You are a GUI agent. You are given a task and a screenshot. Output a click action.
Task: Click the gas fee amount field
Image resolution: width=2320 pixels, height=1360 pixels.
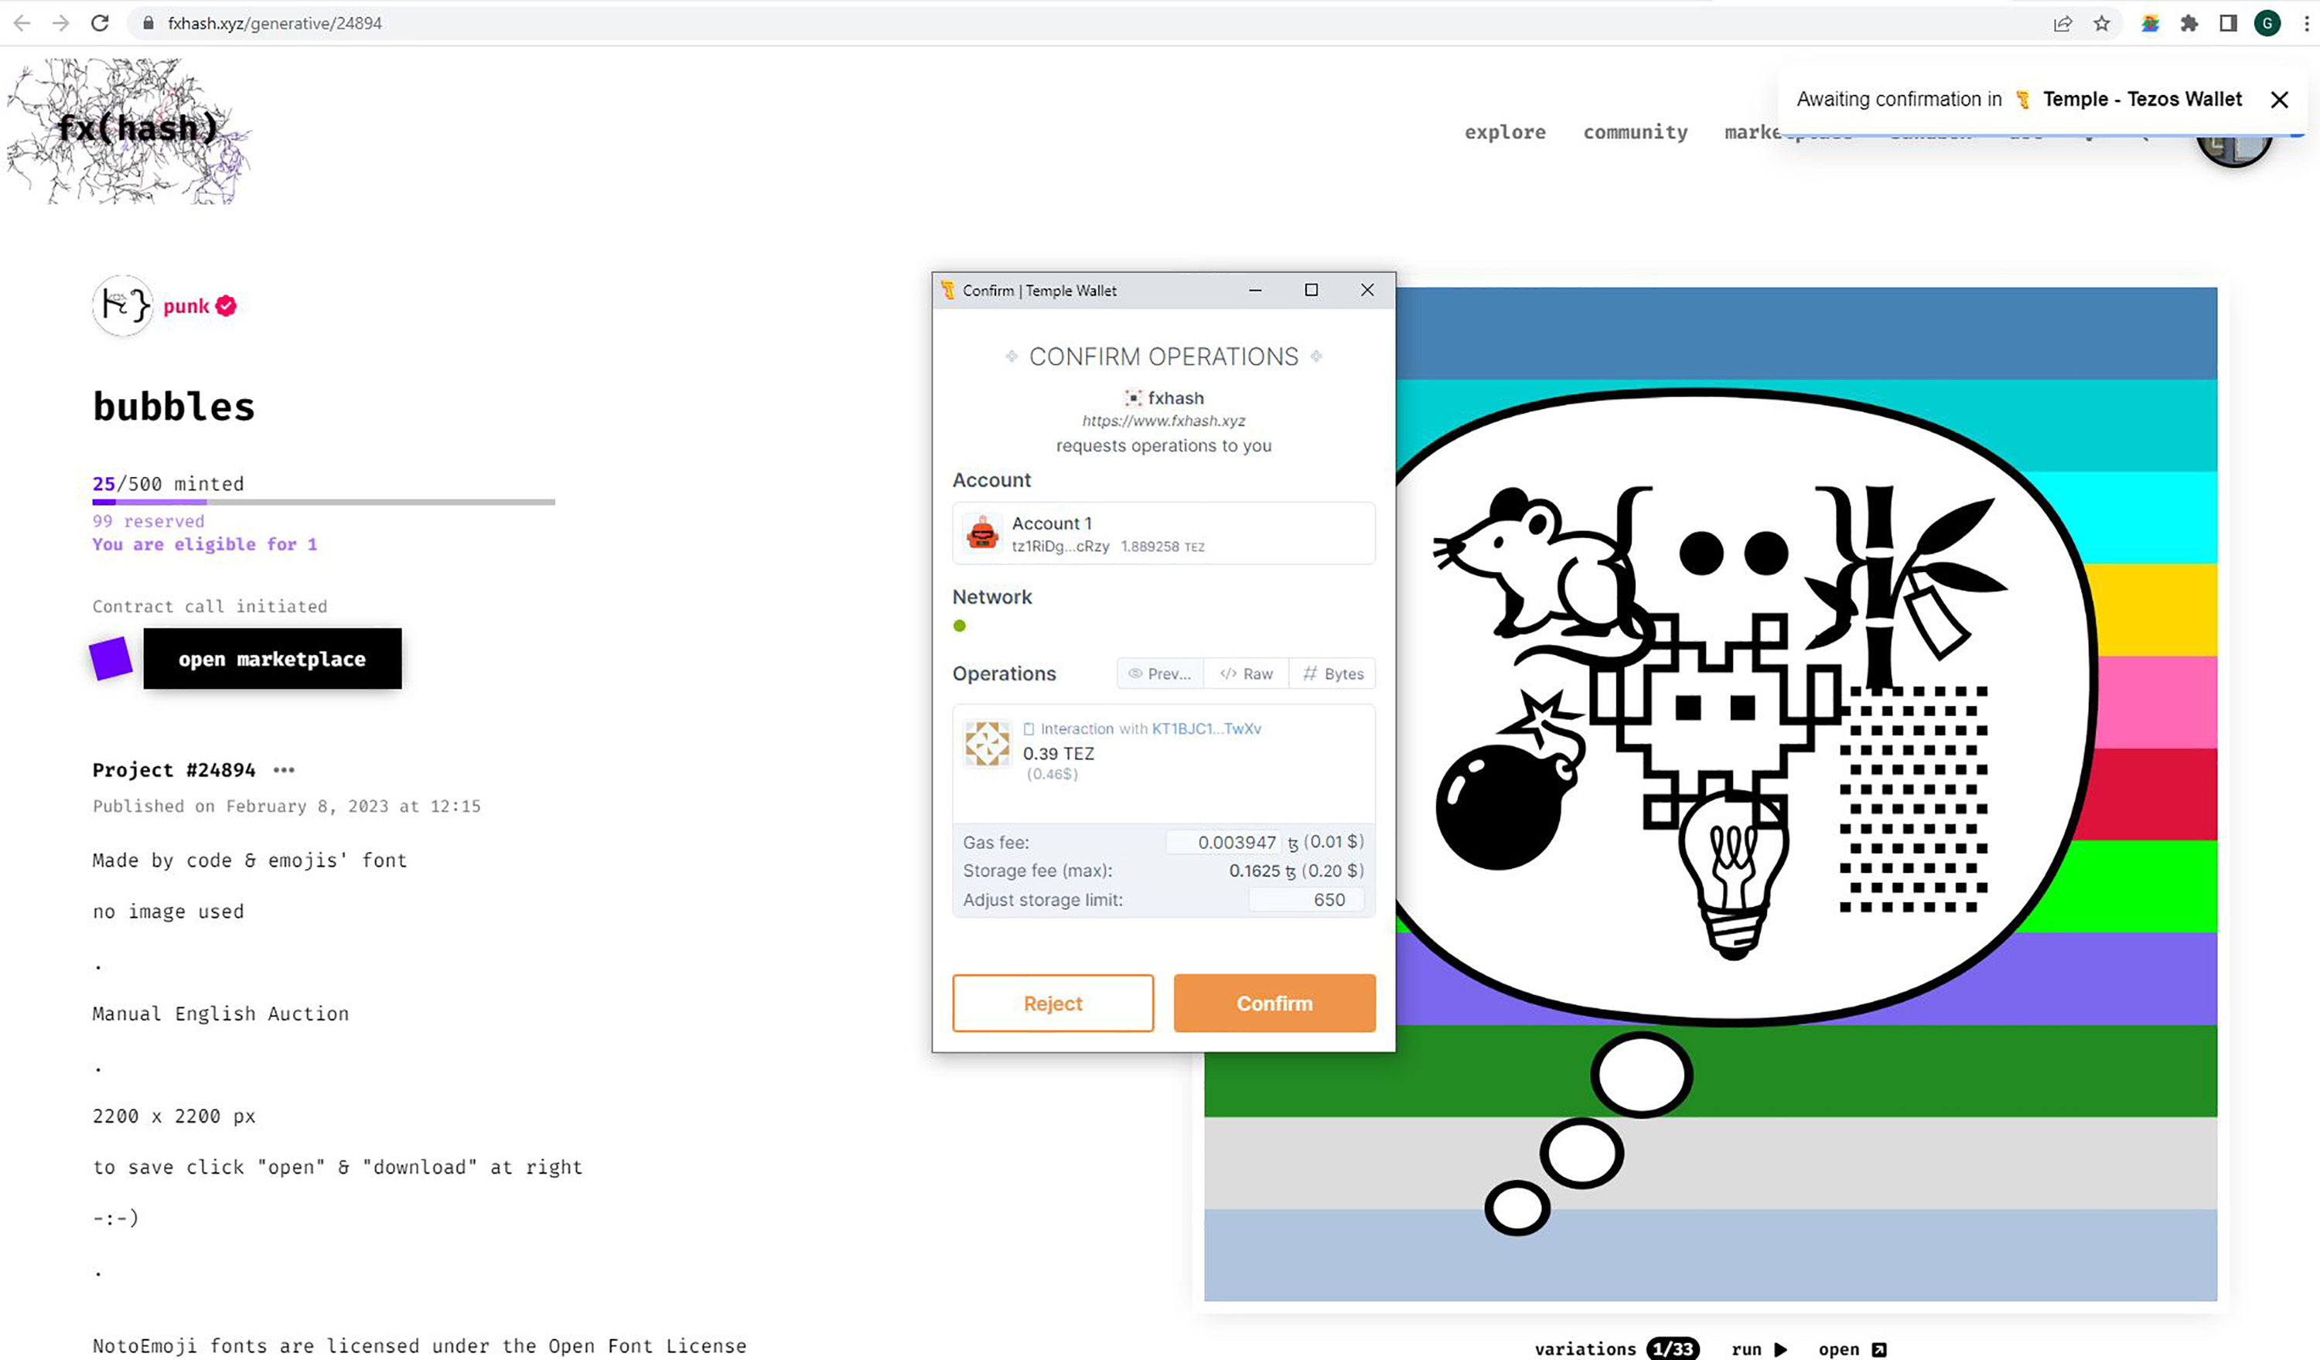(1224, 842)
